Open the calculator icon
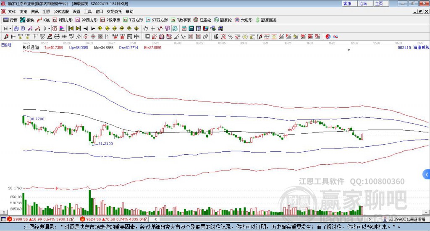This screenshot has height=231, width=430. 191,29
